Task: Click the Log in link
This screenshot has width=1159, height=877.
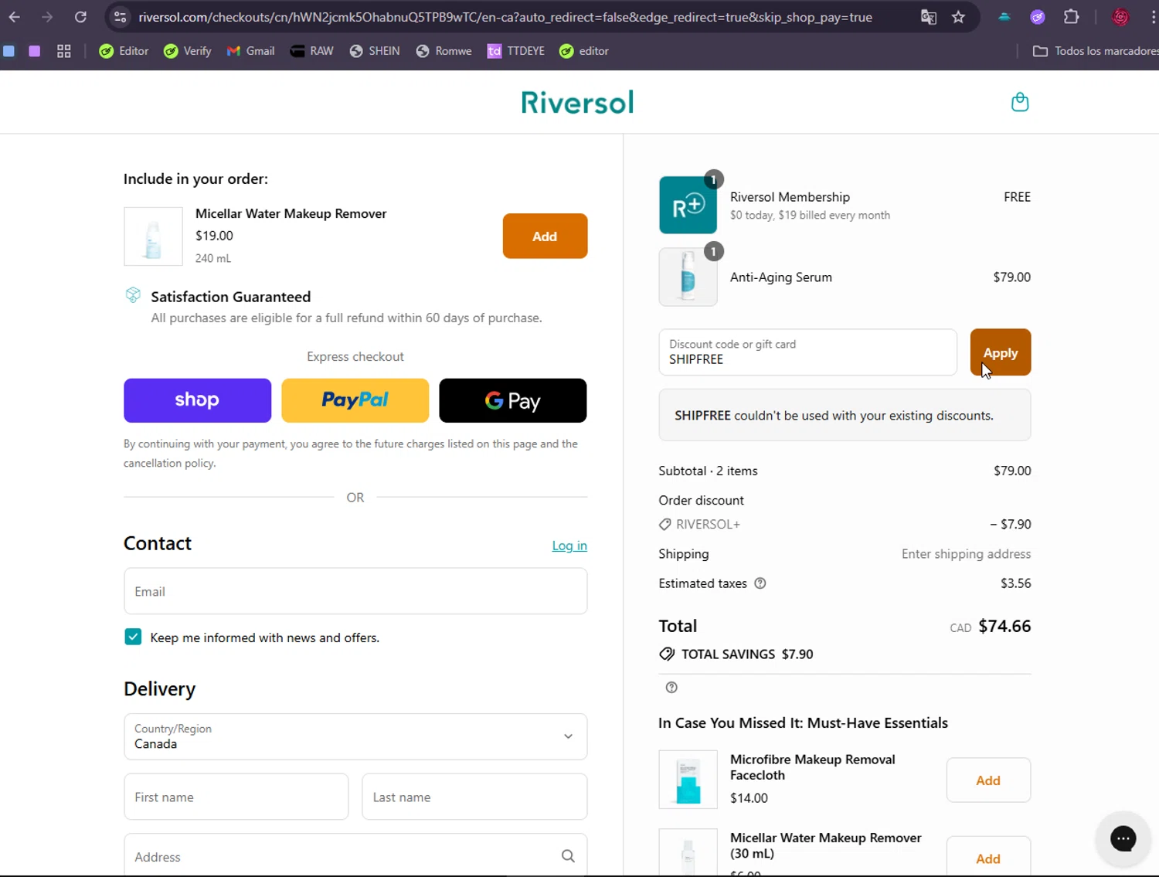Action: click(569, 546)
